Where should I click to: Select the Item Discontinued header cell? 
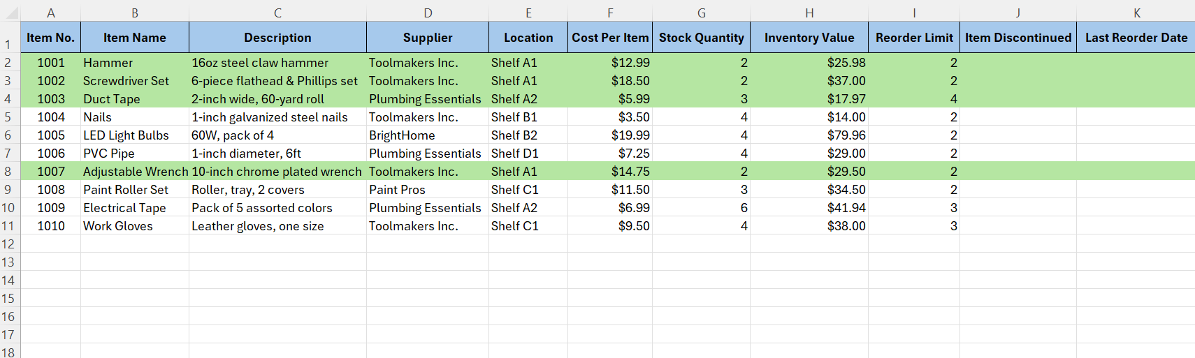[1017, 38]
